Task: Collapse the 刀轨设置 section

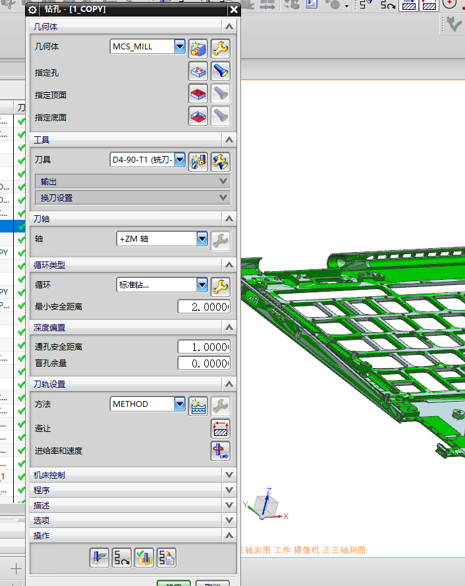Action: (229, 384)
